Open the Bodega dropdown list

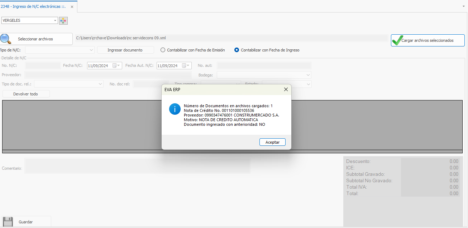308,75
